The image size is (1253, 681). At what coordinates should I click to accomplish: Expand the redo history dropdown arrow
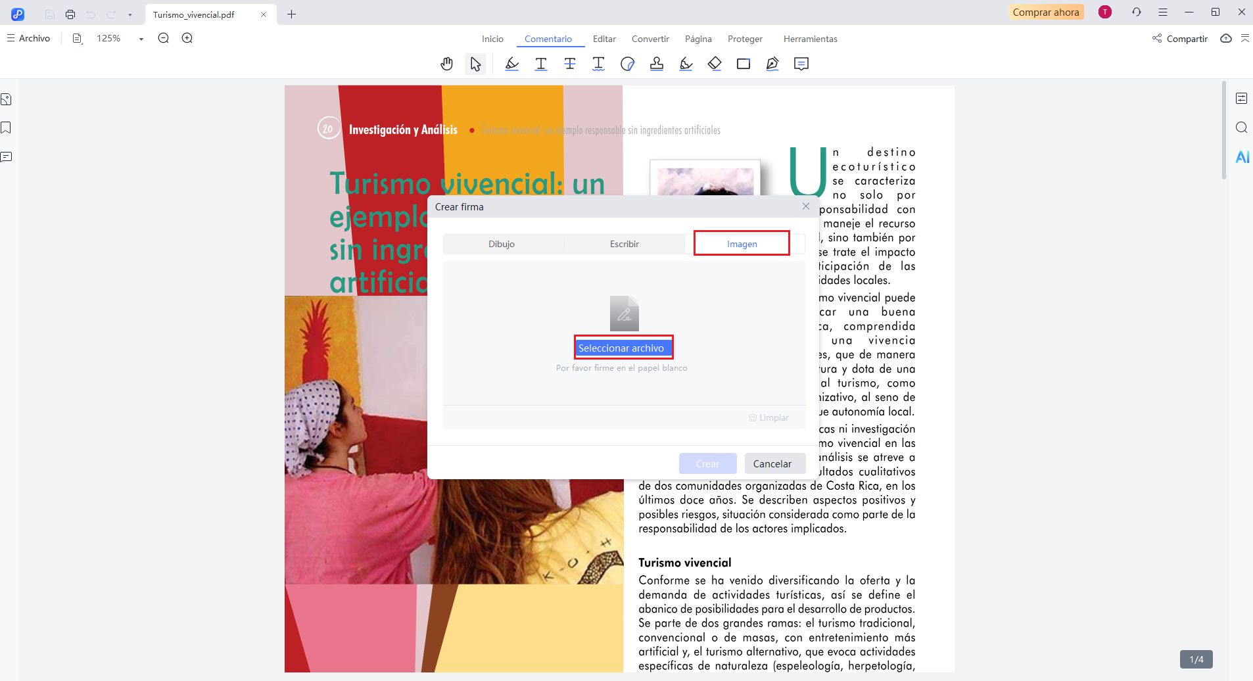coord(131,13)
